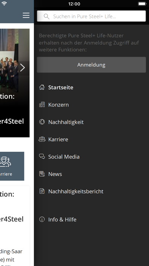This screenshot has width=149, height=266.
Task: Click the building icon beside Konzern
Action: 42,104
